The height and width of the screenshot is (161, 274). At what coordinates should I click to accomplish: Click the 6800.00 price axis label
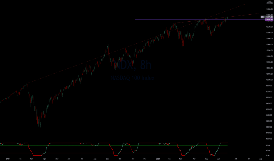pyautogui.click(x=269, y=127)
